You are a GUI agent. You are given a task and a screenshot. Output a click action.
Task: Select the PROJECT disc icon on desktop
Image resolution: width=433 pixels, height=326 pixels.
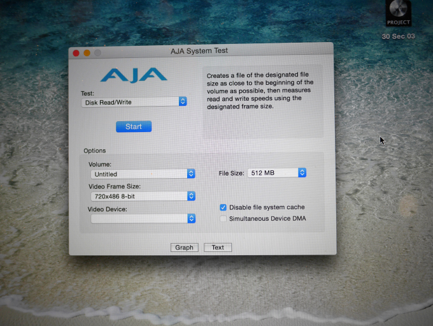[398, 13]
